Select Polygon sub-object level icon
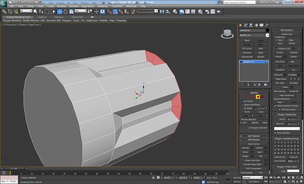Viewport: 304px width, 184px height. point(258,97)
